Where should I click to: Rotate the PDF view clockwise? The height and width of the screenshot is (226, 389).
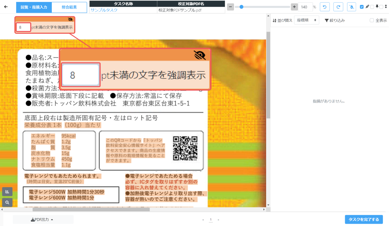click(338, 7)
